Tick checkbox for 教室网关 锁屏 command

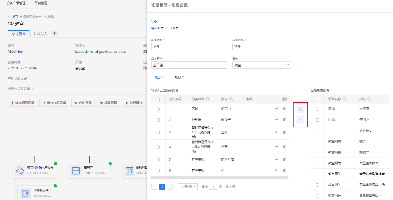point(317,141)
